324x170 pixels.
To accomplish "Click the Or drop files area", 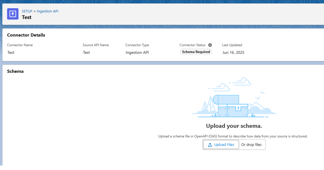I will click(252, 144).
